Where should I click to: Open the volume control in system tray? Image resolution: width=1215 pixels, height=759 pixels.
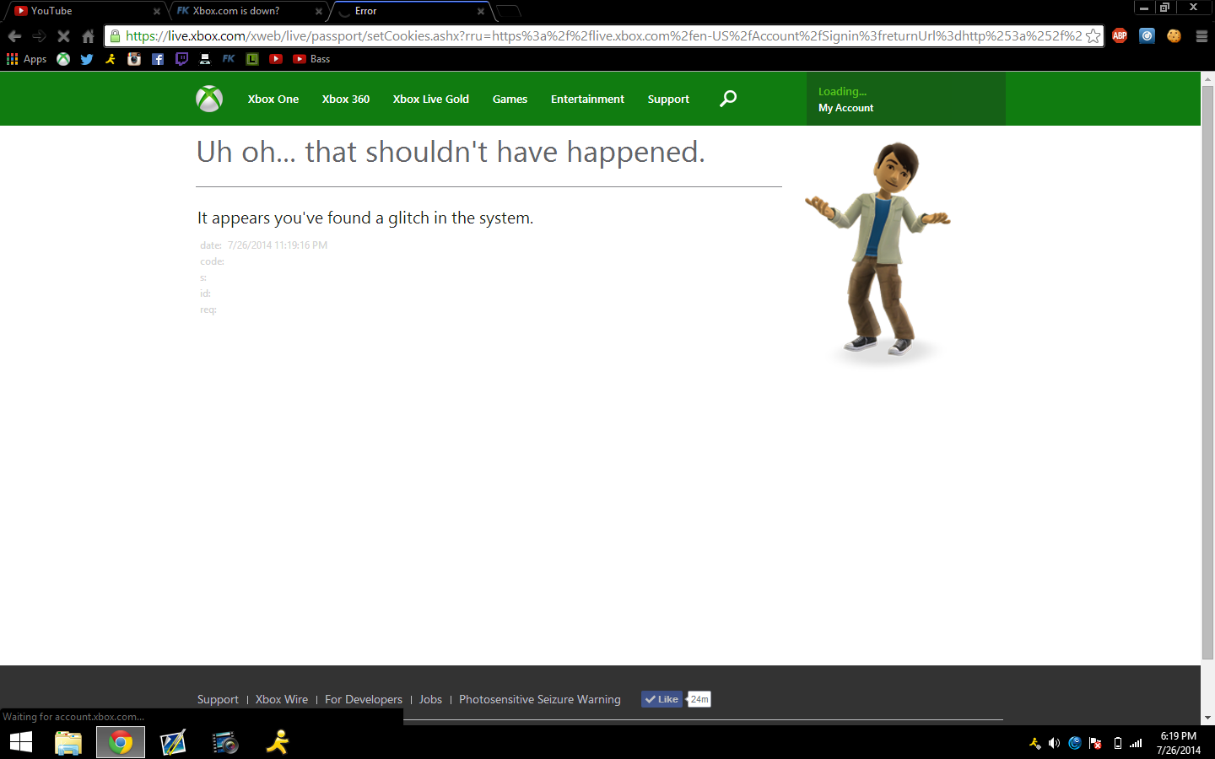click(x=1054, y=743)
